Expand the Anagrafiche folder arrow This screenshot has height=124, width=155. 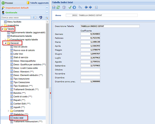(x=2, y=25)
